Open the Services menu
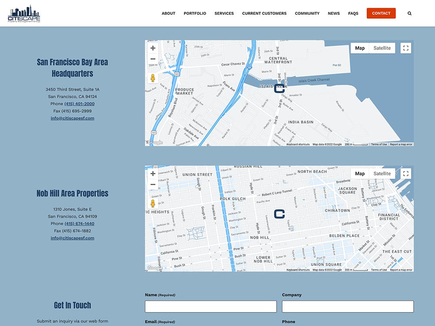 coord(224,13)
